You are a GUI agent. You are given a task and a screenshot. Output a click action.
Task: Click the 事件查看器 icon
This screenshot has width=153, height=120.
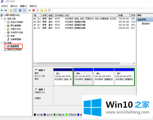click(8, 26)
